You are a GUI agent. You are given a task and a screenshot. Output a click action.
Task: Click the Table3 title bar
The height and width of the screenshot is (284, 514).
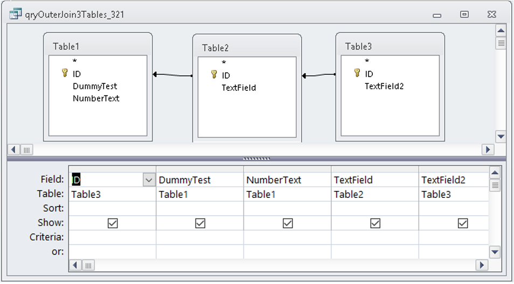390,46
